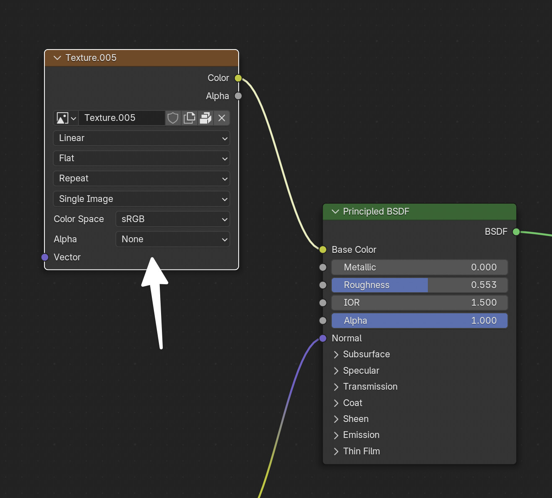Click the Roughness slider
This screenshot has width=552, height=498.
point(419,285)
